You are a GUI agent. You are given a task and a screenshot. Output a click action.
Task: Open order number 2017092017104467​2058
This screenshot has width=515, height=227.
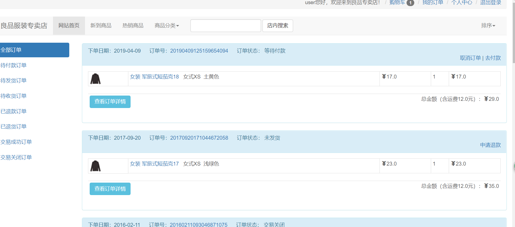pyautogui.click(x=199, y=138)
